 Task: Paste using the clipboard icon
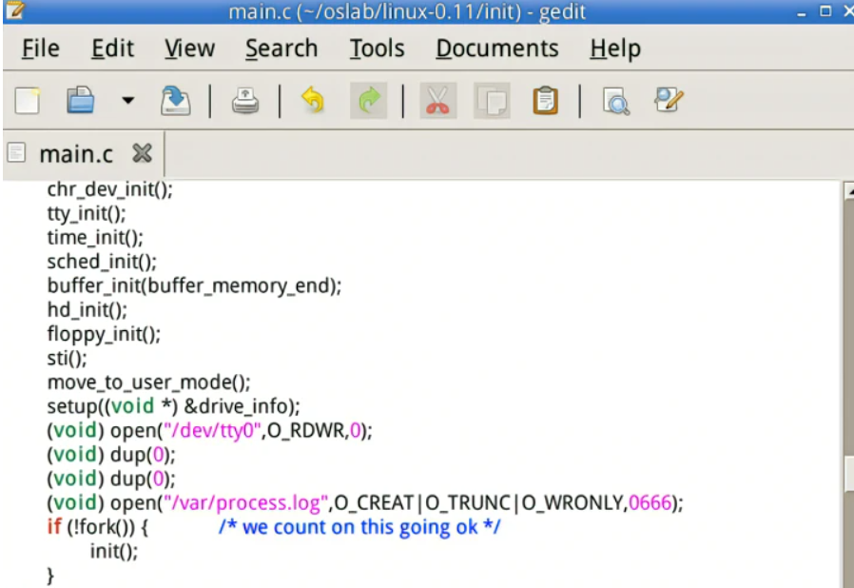click(545, 101)
